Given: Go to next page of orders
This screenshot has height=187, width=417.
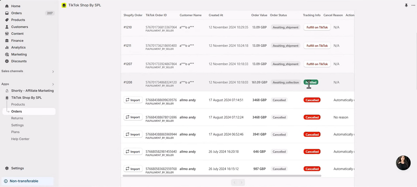Looking at the screenshot, I should (x=242, y=182).
